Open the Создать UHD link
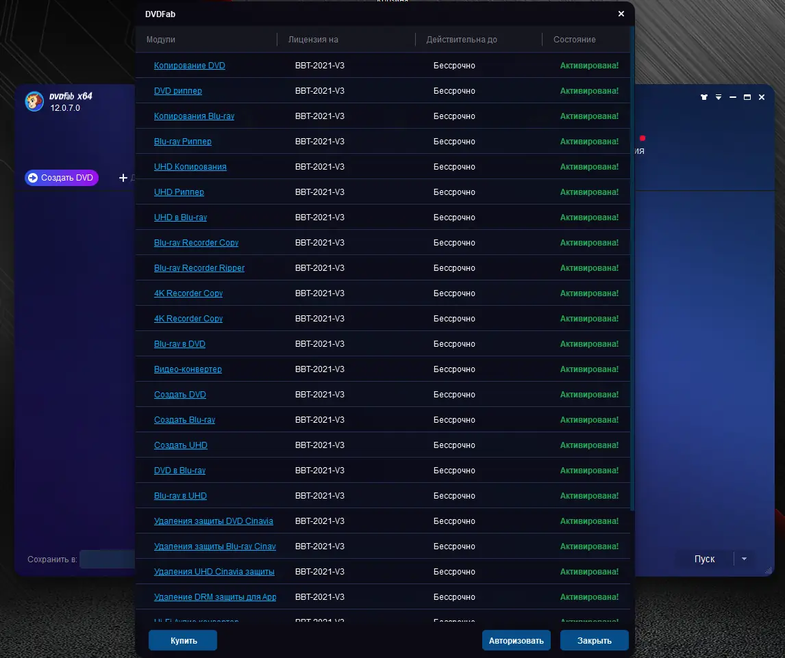The width and height of the screenshot is (785, 658). coord(180,445)
